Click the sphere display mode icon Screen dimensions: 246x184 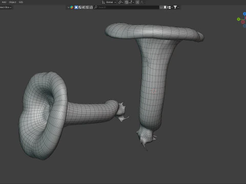80,7
